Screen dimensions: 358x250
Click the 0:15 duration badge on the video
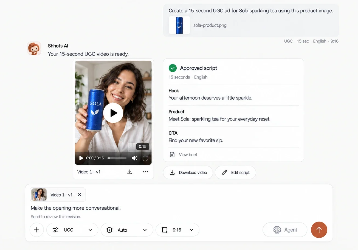(x=143, y=147)
